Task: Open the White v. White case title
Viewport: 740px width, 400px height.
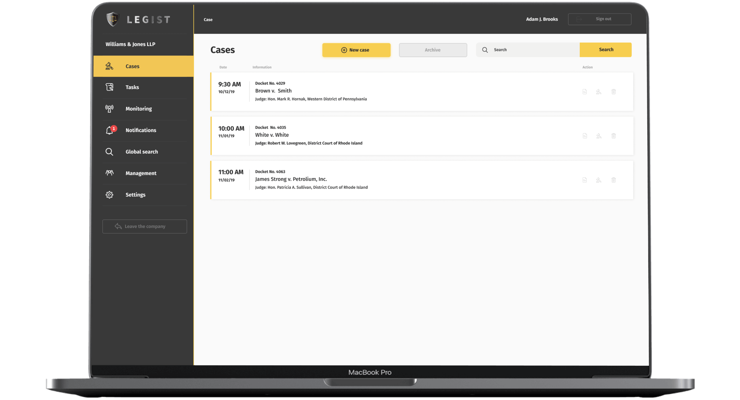Action: [x=272, y=135]
